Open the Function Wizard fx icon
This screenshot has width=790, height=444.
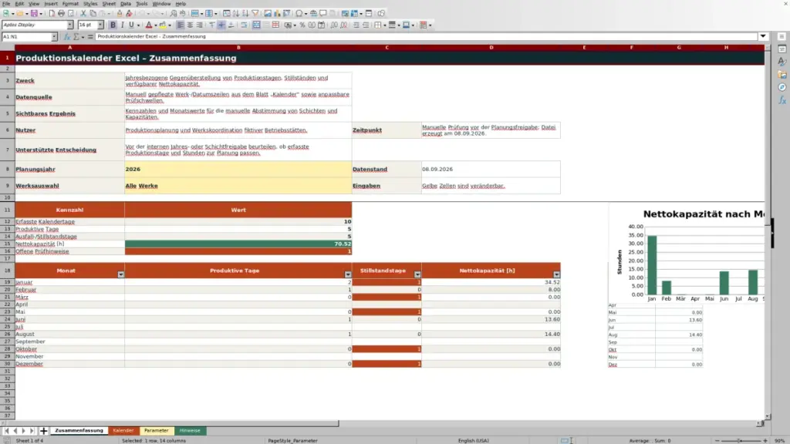67,37
